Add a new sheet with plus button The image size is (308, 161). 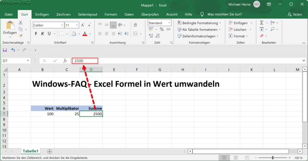click(50, 151)
